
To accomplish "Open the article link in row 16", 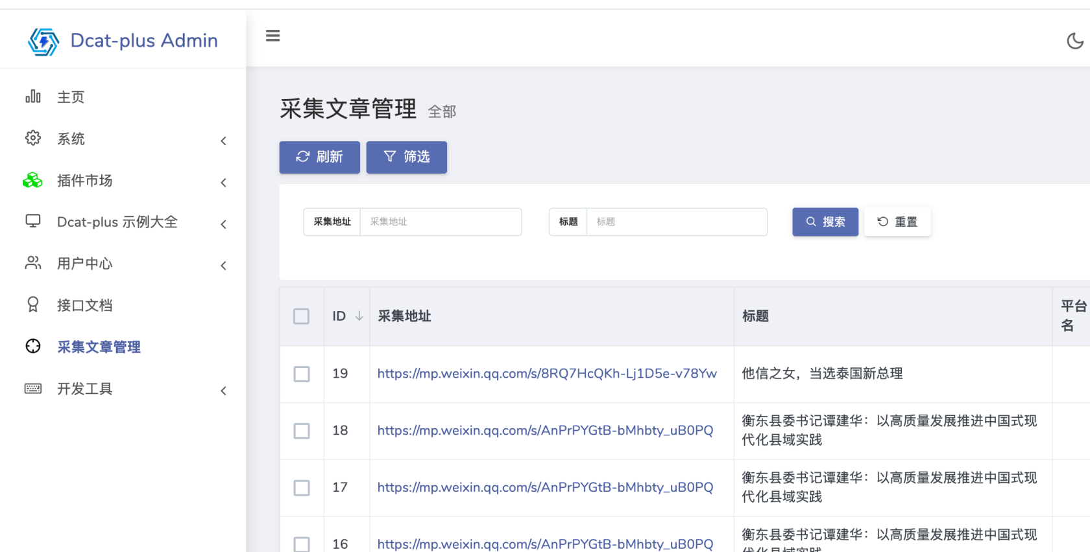I will (x=545, y=544).
